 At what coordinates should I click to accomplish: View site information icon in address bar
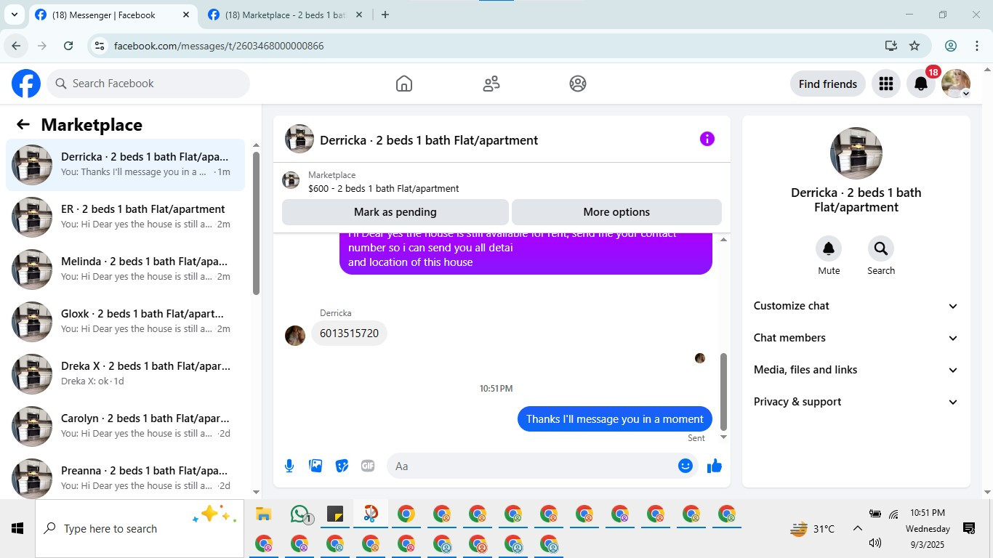(100, 46)
